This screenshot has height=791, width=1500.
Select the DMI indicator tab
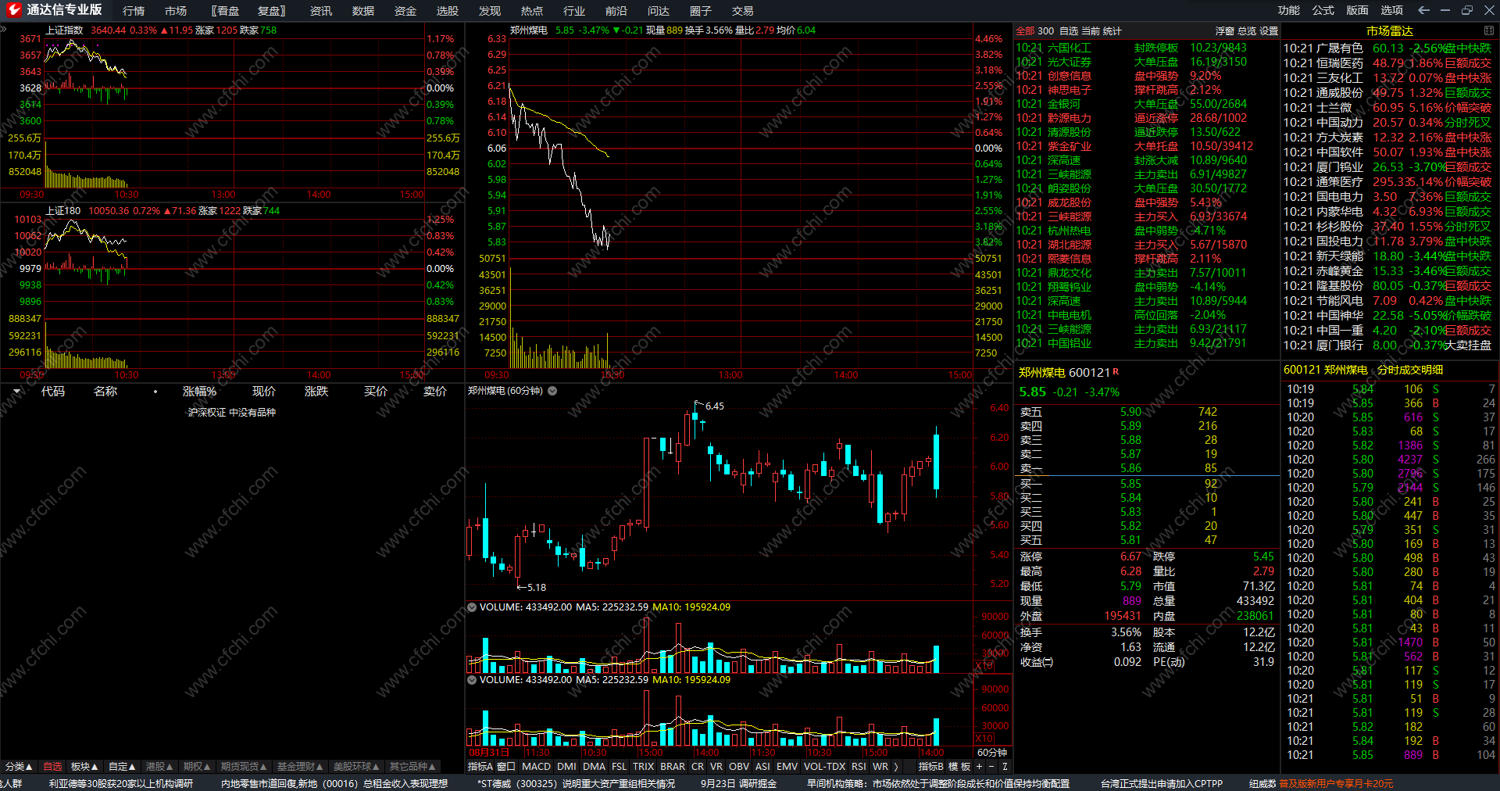pos(567,767)
